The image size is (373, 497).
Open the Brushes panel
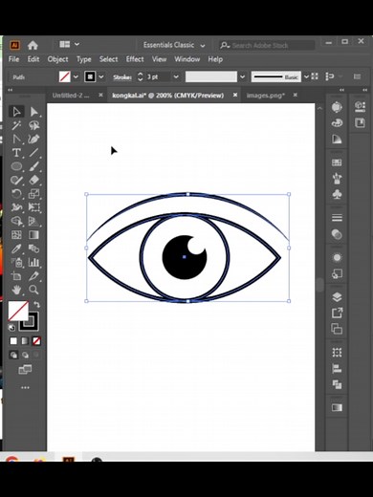[x=337, y=178]
